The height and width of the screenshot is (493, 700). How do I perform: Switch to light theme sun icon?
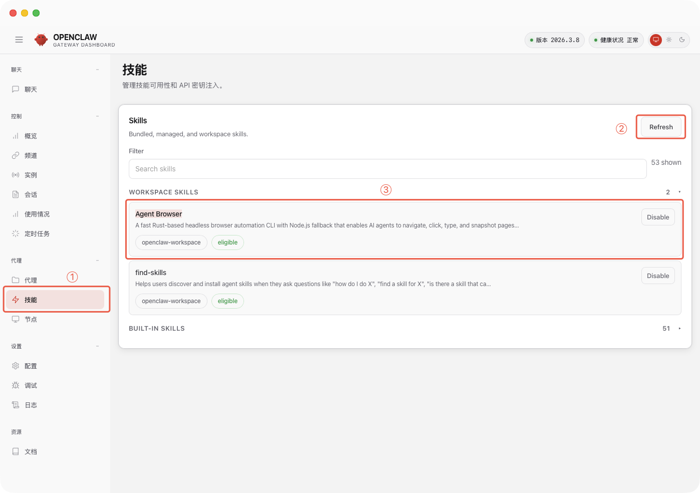pos(669,40)
